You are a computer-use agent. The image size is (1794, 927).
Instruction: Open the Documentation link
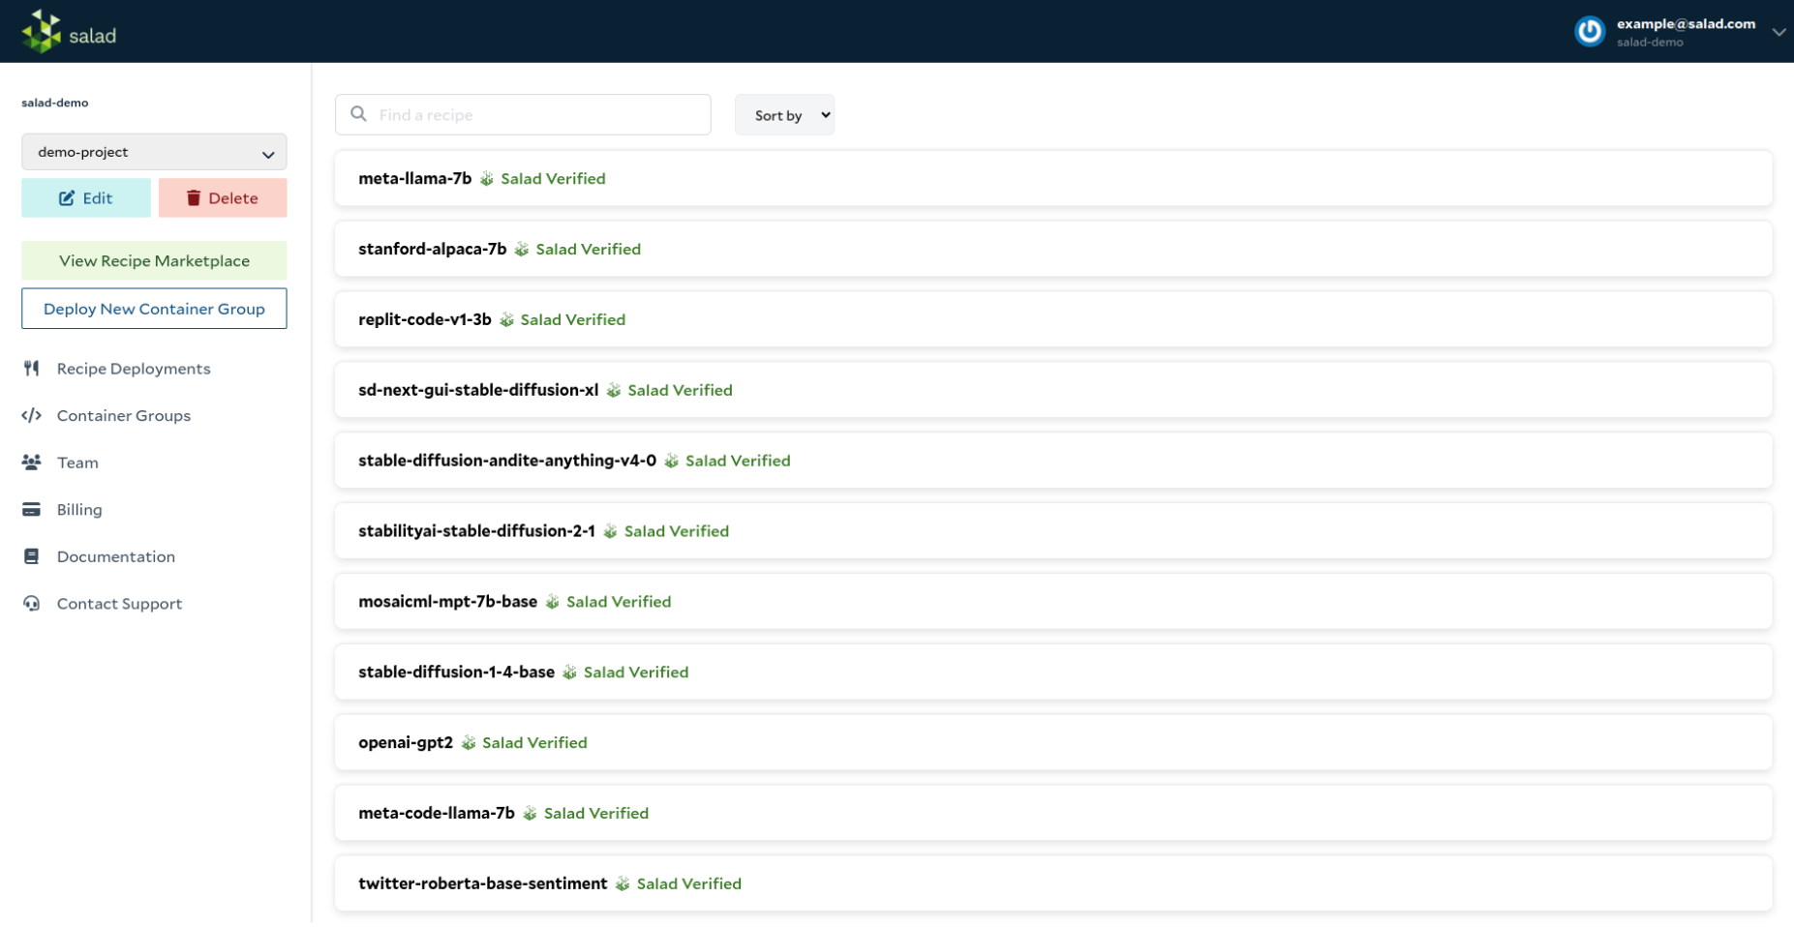116,556
